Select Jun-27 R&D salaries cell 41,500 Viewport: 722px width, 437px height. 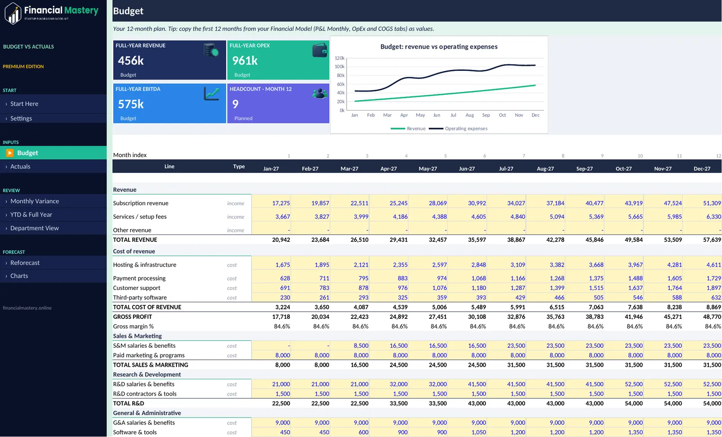[467, 384]
